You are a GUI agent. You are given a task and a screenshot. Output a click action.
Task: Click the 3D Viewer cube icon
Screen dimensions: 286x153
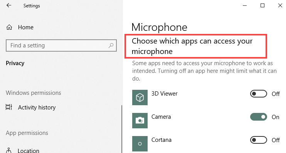point(140,98)
